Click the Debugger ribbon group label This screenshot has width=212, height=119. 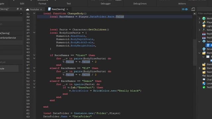[106, 4]
